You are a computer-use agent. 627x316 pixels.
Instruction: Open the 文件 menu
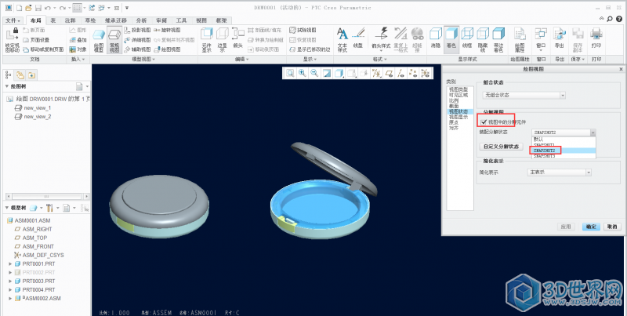click(13, 20)
